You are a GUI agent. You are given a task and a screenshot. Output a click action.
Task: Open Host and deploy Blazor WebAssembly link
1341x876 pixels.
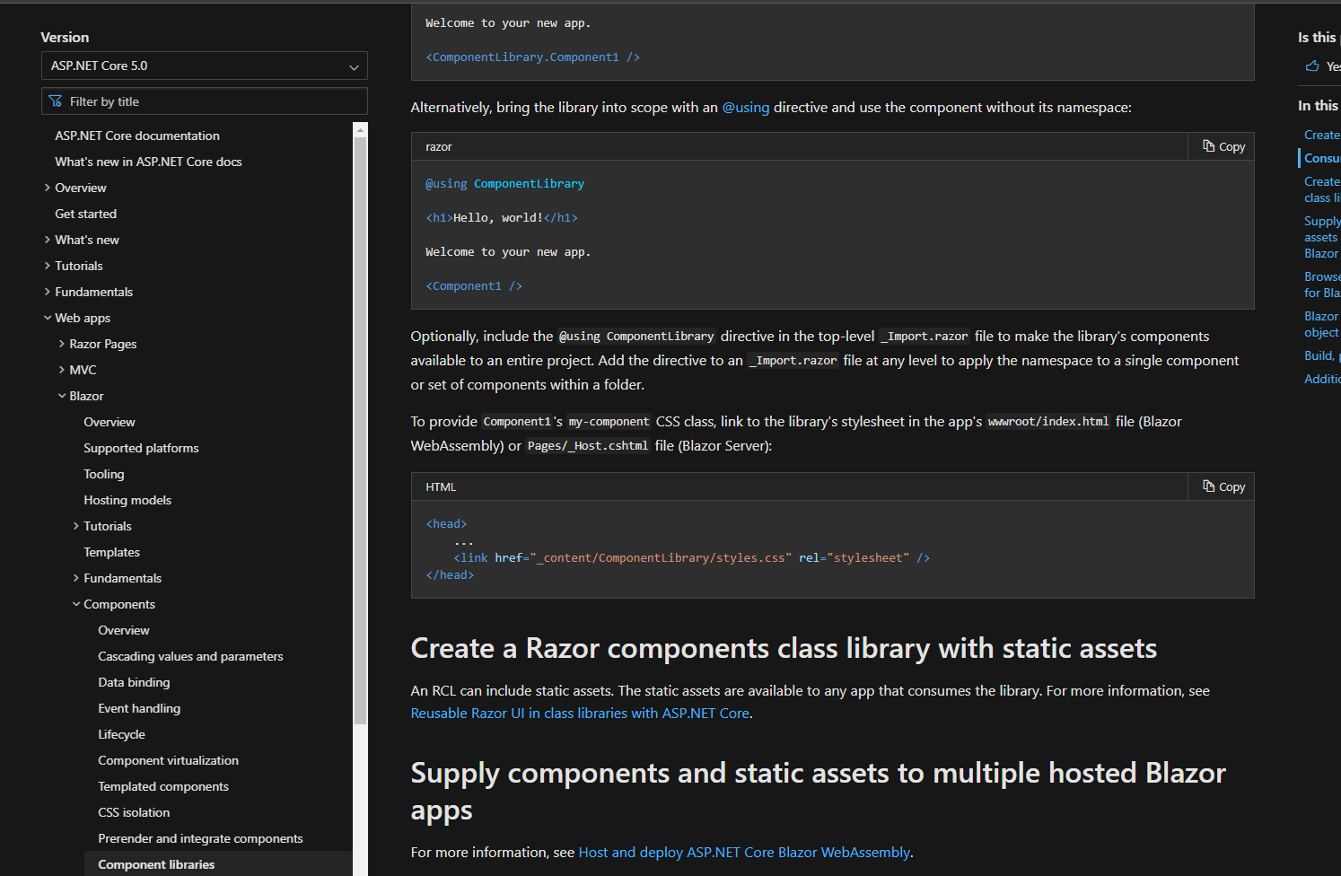[744, 852]
